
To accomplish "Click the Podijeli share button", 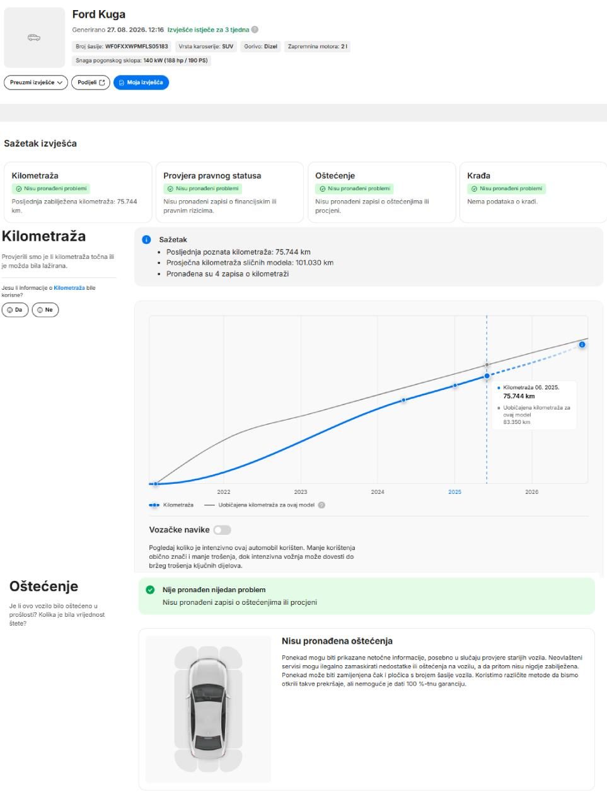I will click(91, 83).
